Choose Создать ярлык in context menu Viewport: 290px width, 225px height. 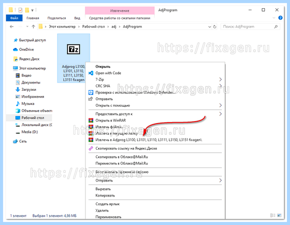click(155, 204)
